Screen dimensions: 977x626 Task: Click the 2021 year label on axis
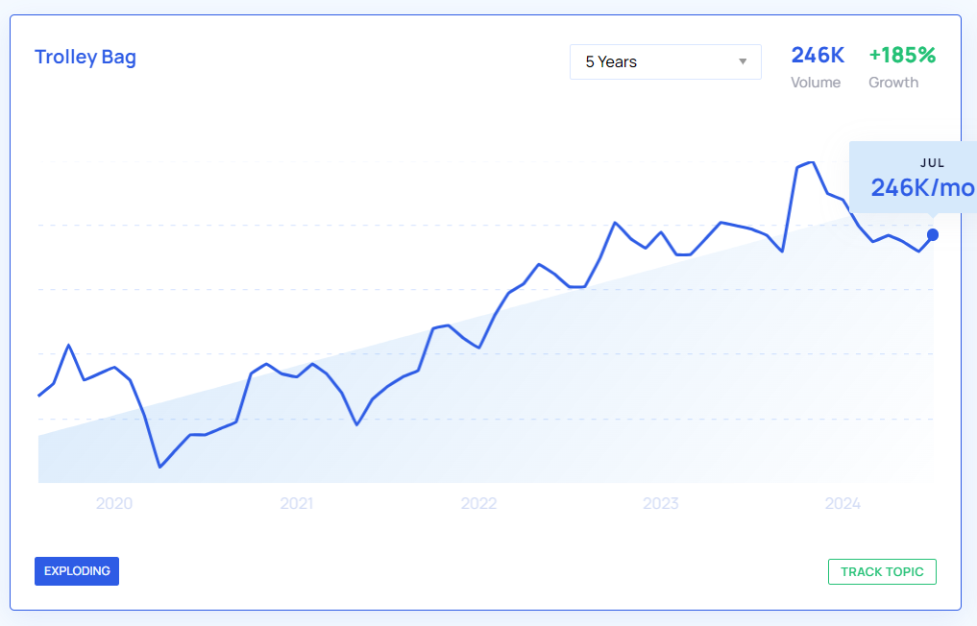[297, 503]
